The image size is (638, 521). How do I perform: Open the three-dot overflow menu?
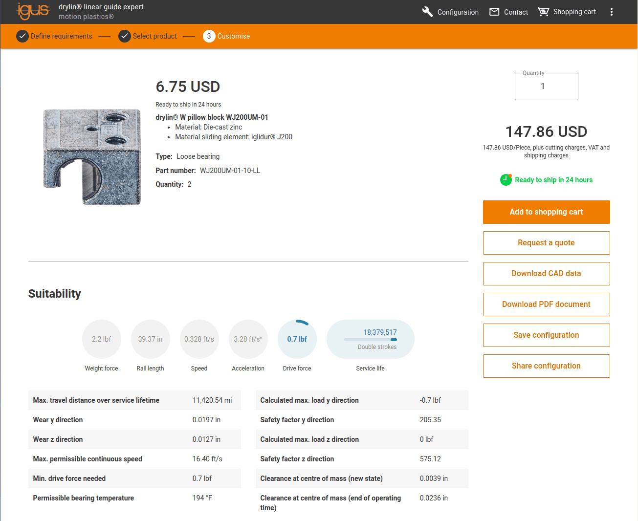click(612, 12)
